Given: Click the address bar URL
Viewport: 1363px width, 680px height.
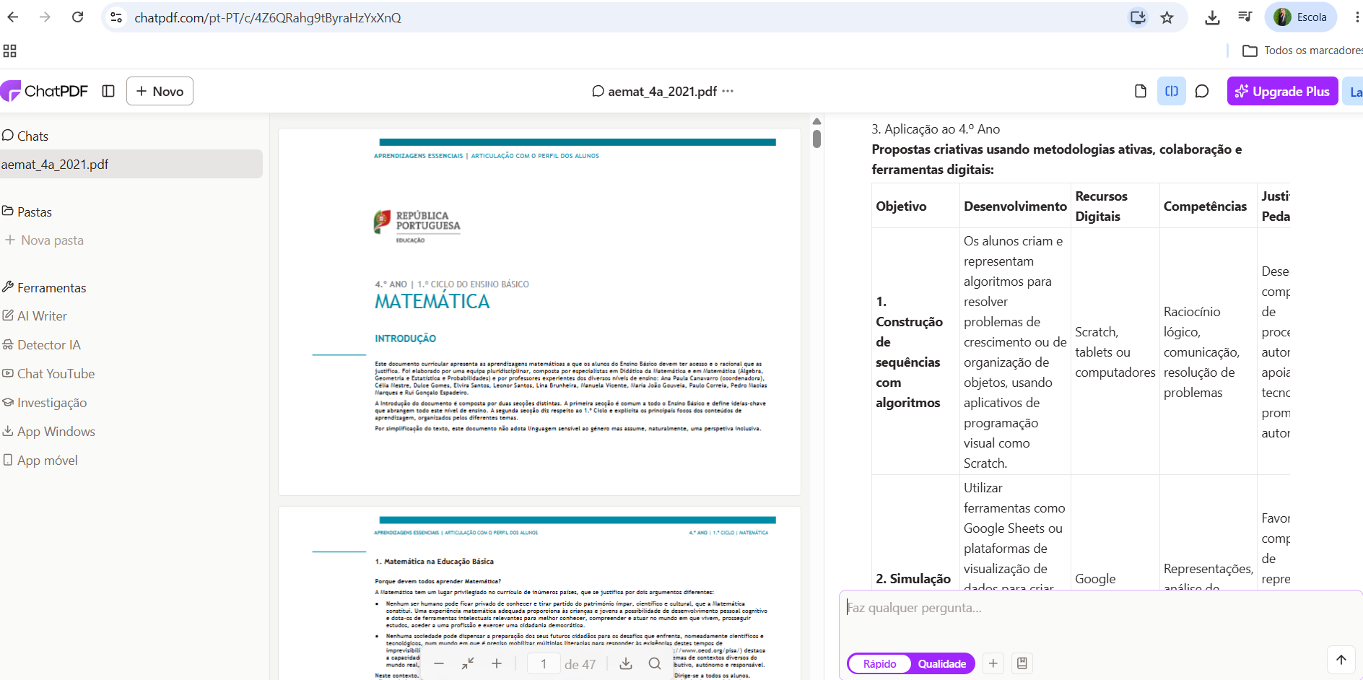Looking at the screenshot, I should (268, 17).
